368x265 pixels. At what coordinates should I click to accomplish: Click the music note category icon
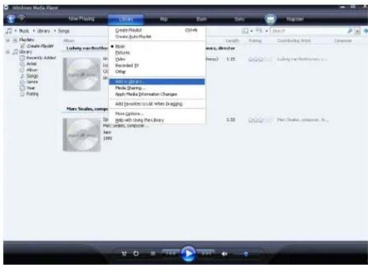(9, 31)
